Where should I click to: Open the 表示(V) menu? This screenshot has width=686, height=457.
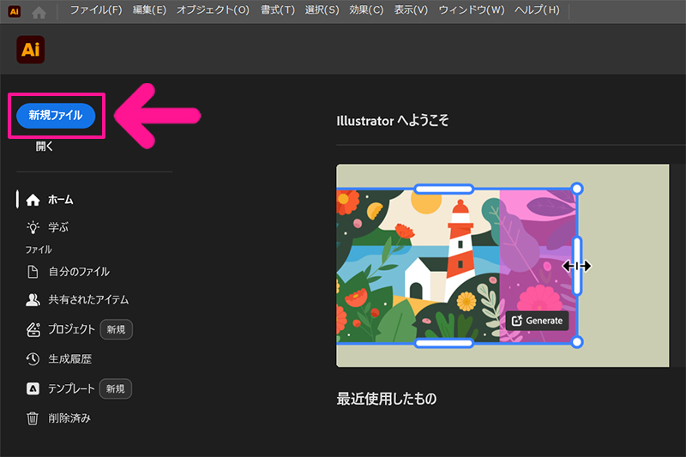[411, 10]
